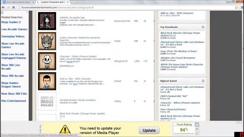The height and width of the screenshot is (137, 244).
Task: Open Wild vs. Man - MOD Character title
Action: (x=75, y=79)
